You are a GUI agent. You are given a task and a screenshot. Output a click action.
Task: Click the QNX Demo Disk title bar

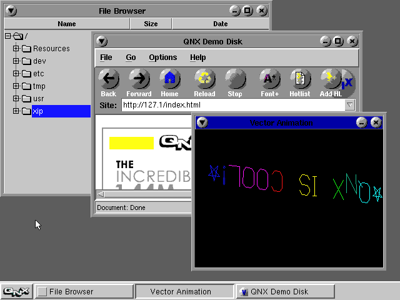212,41
